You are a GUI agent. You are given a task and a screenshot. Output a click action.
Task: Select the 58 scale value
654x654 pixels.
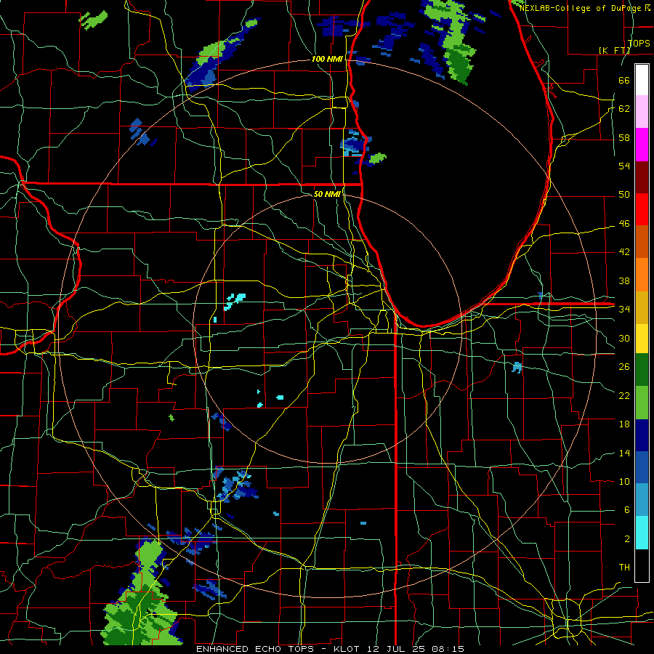click(624, 137)
